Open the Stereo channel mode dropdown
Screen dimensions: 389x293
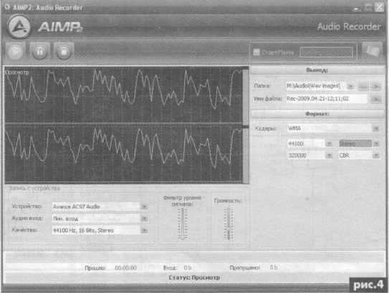click(376, 144)
